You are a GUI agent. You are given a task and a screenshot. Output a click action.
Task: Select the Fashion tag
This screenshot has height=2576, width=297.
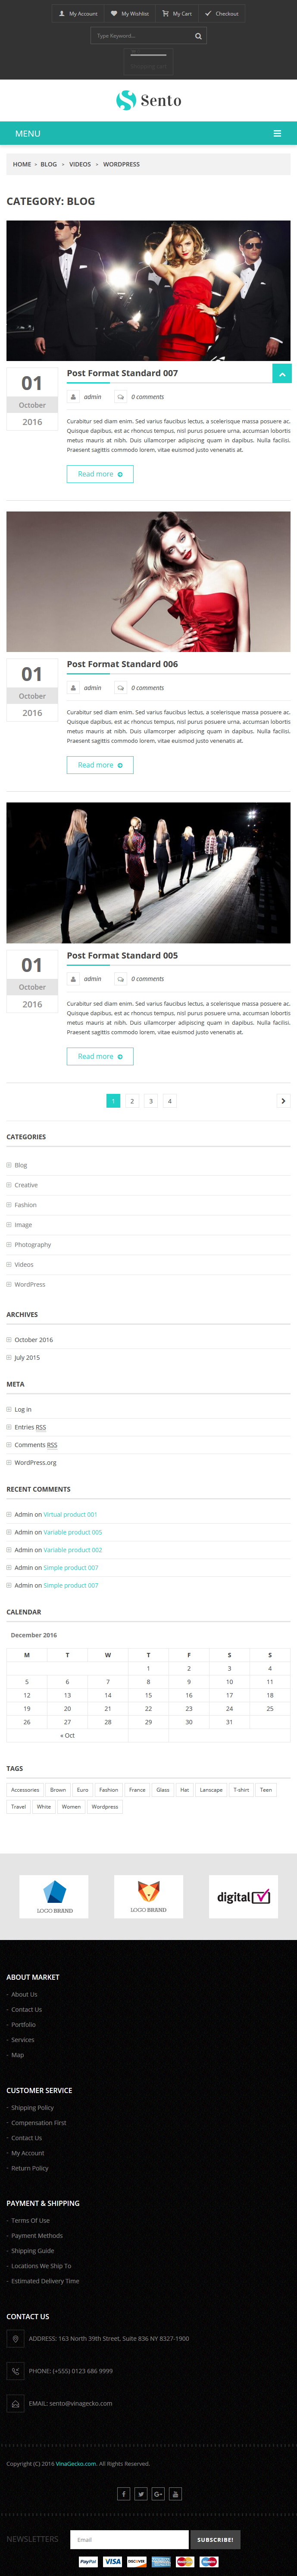109,1789
